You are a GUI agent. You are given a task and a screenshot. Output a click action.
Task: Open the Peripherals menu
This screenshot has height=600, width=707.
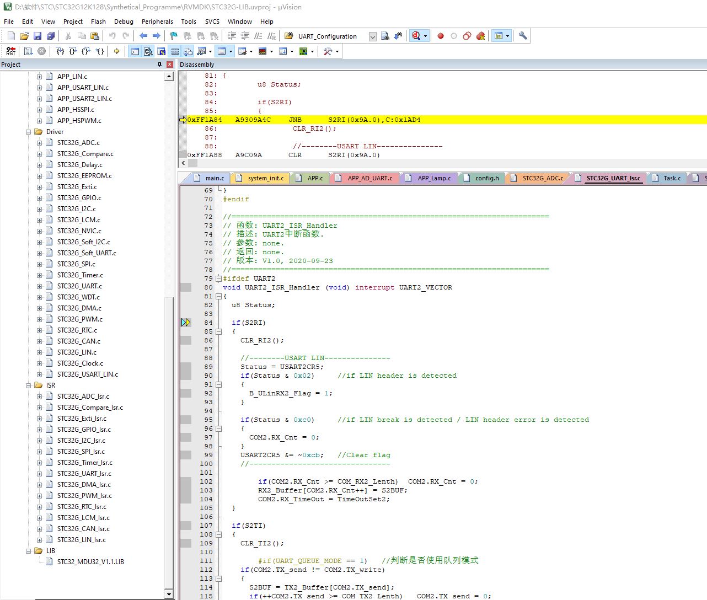click(x=157, y=22)
